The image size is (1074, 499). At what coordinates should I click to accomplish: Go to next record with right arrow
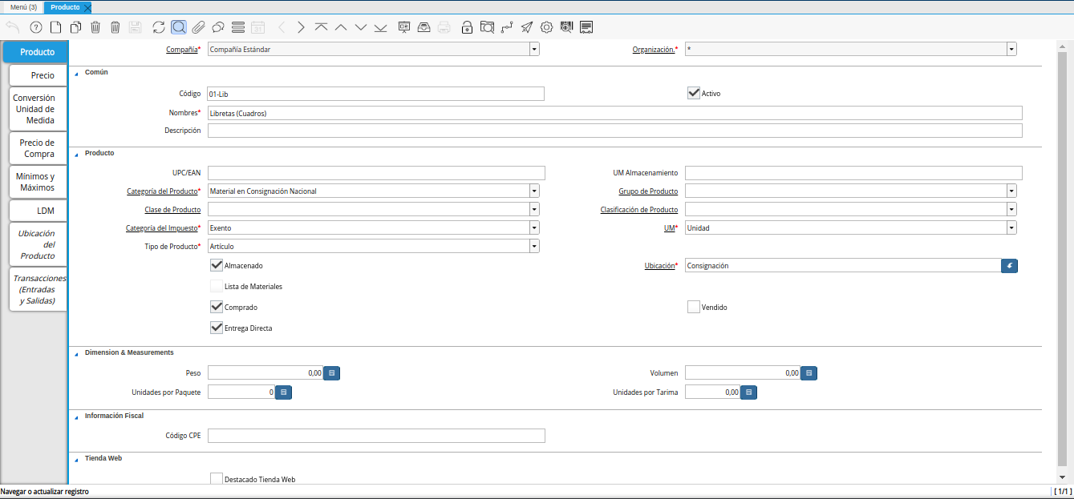click(301, 27)
